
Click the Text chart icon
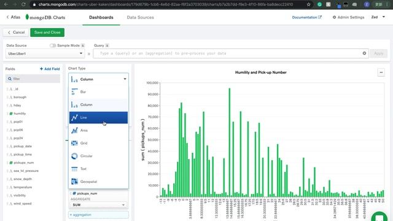(x=74, y=169)
